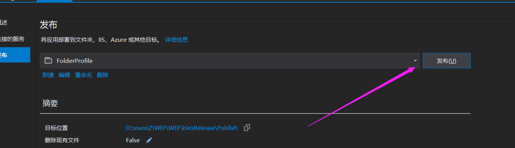Click the 删除现有文件 setting label
The image size is (515, 148).
click(62, 140)
